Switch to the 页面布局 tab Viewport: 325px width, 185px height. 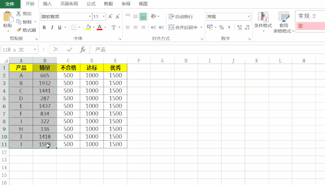pyautogui.click(x=69, y=4)
